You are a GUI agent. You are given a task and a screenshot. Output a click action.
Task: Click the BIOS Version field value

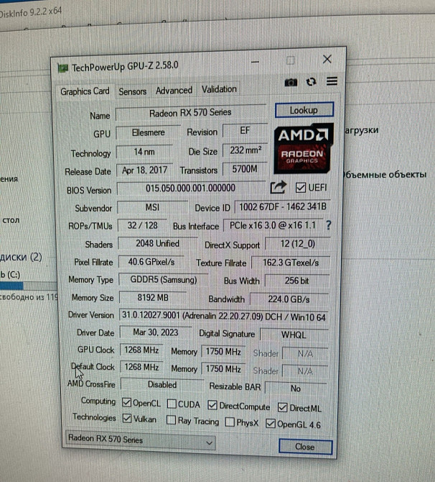190,188
